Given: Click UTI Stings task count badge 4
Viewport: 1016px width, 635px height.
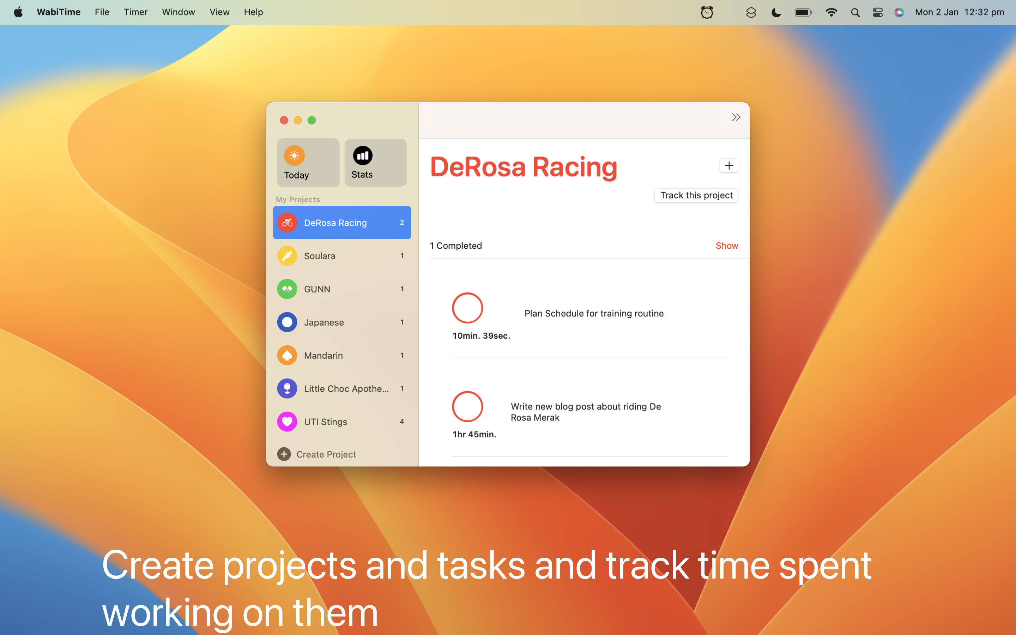Looking at the screenshot, I should (x=402, y=422).
